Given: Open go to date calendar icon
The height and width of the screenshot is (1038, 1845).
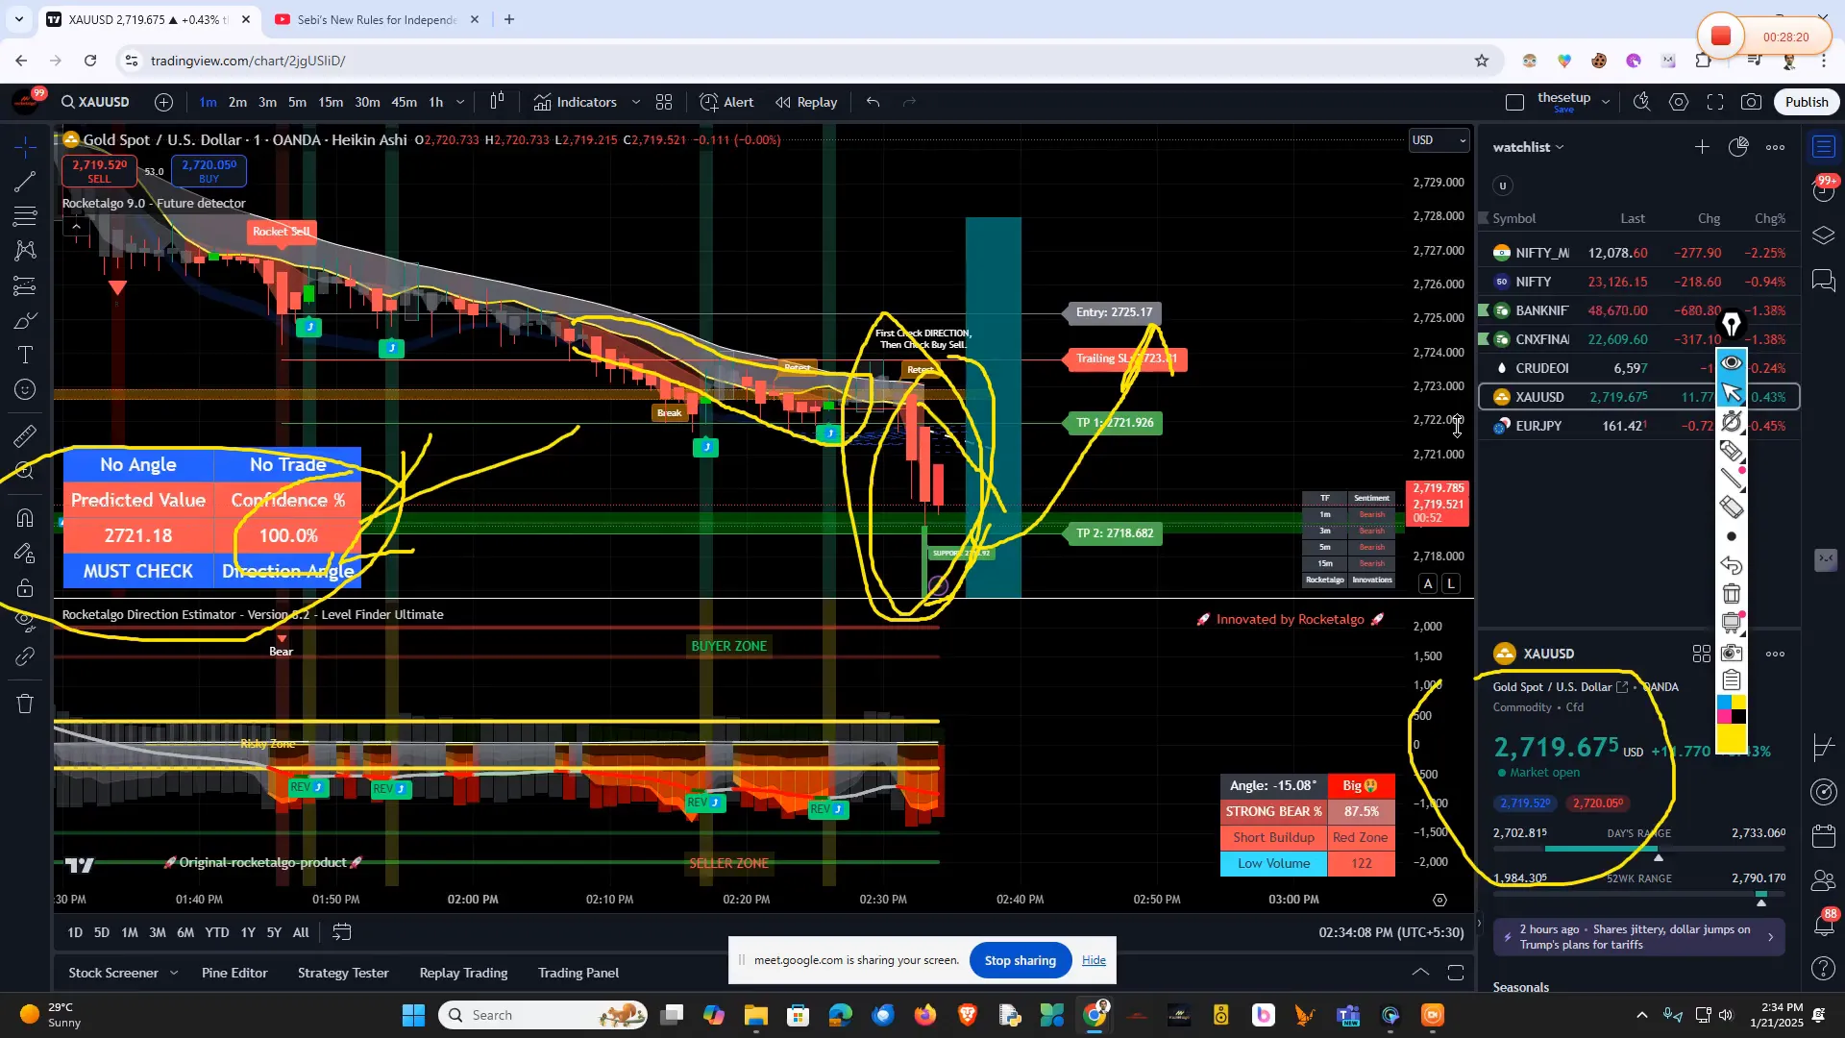Looking at the screenshot, I should [x=342, y=932].
